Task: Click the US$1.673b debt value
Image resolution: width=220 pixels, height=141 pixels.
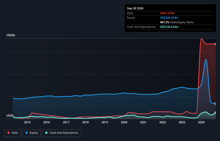Action: pos(167,13)
